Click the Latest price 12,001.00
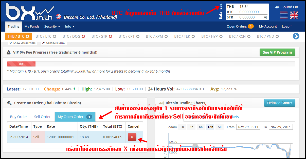This screenshot has width=306, height=159. (31, 89)
